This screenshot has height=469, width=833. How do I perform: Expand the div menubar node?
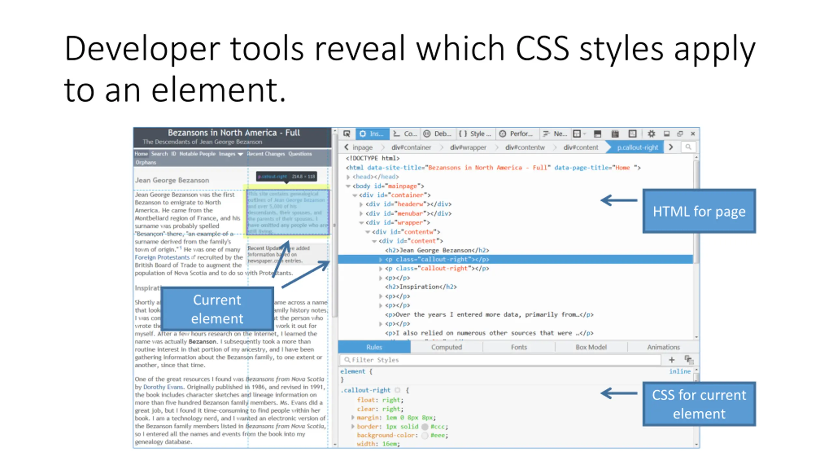point(361,213)
